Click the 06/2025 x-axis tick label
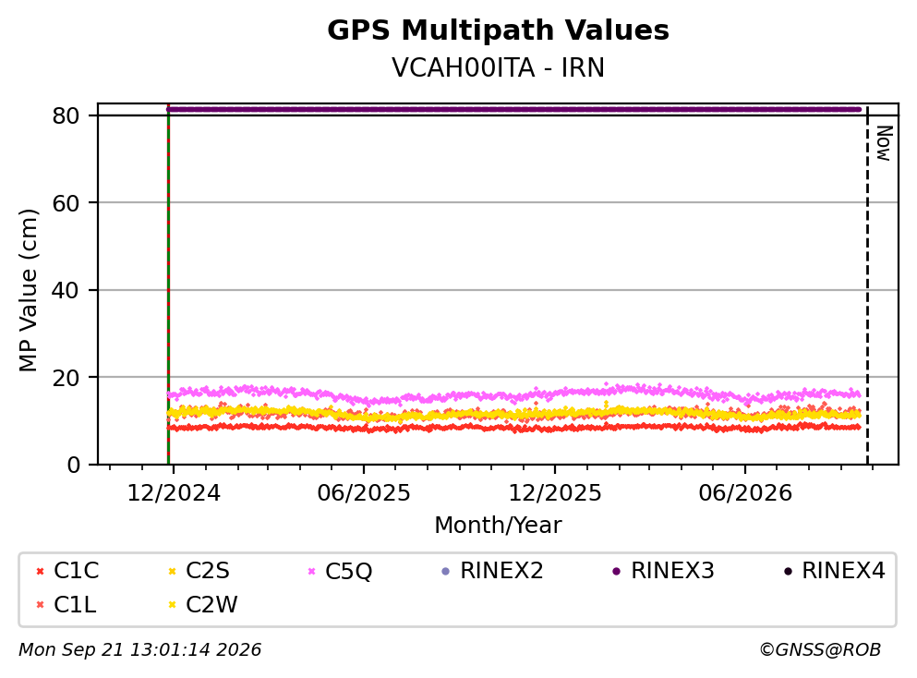 (364, 493)
